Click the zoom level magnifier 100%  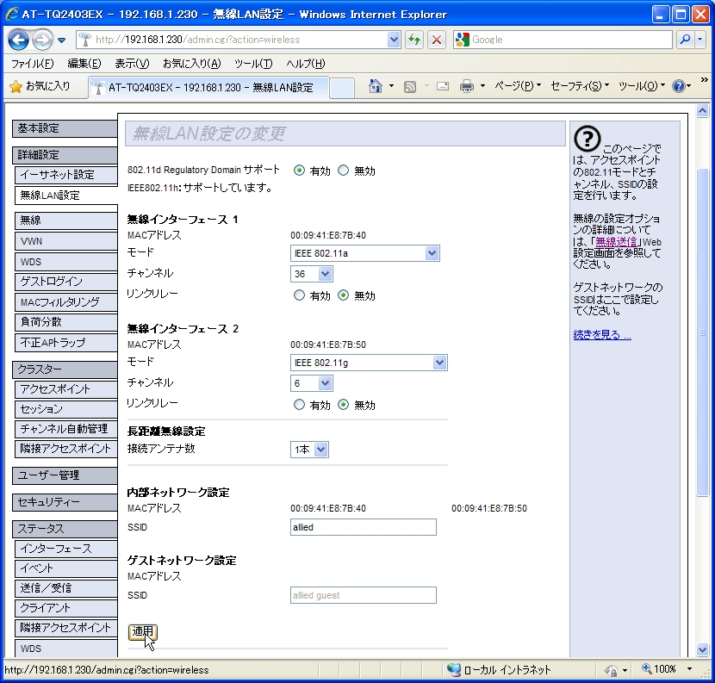click(658, 669)
